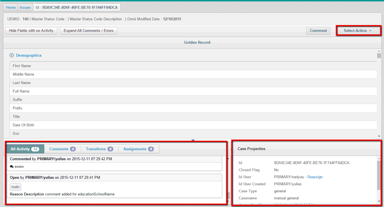The width and height of the screenshot is (384, 207).
Task: Collapse the Demographics section chevron icon
Action: (12, 56)
